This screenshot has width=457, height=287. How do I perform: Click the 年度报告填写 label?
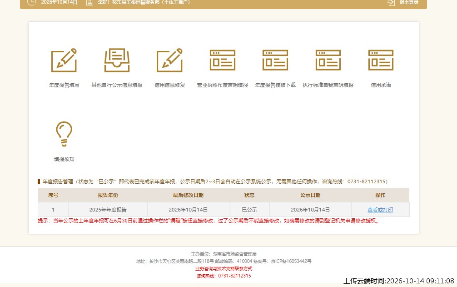[x=64, y=85]
